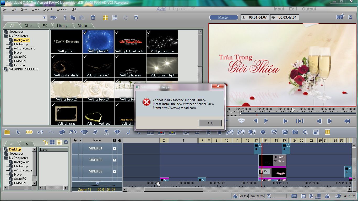Click the camera snapshot icon
358x201 pixels.
[295, 132]
